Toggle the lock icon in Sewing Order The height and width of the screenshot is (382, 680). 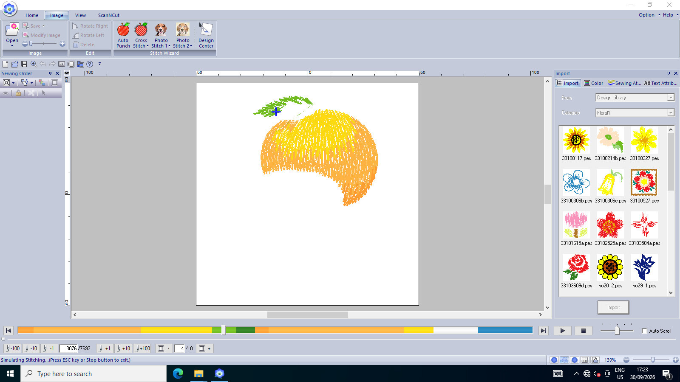point(18,93)
